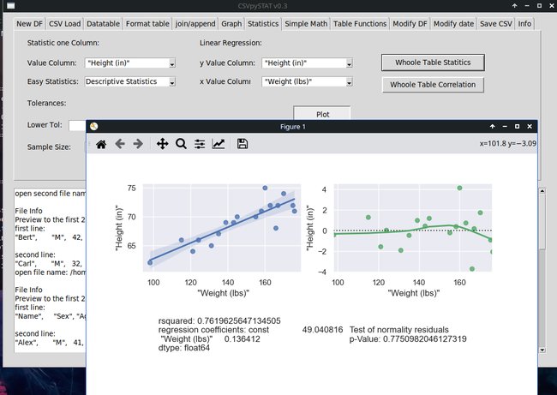Click the rsquared value text

[219, 321]
